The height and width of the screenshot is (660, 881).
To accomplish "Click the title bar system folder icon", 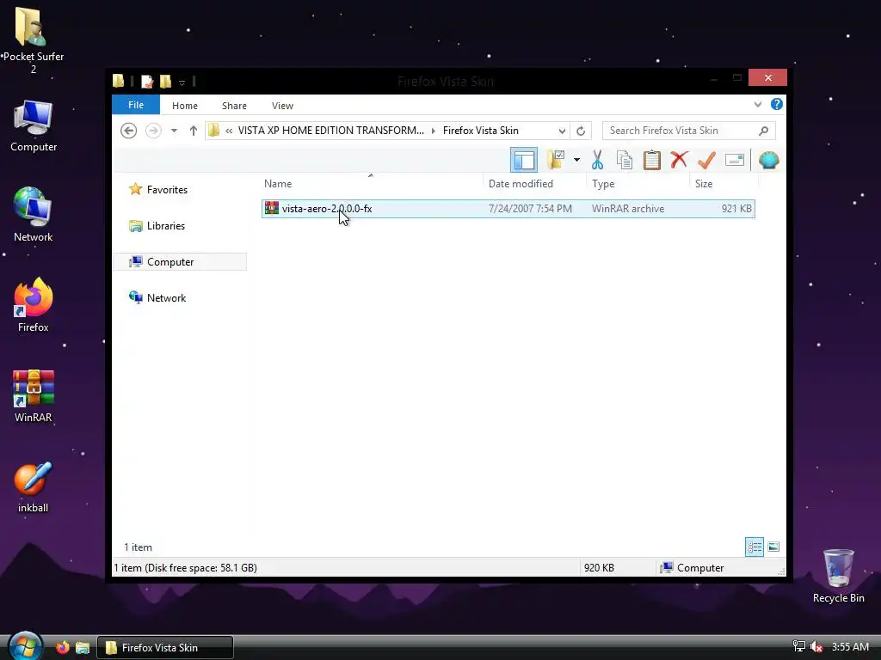I will click(118, 82).
